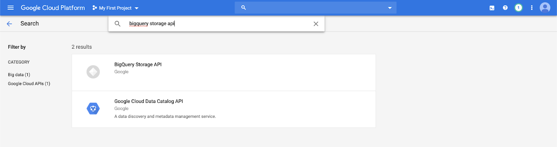557x147 pixels.
Task: Go to Google Cloud Platform home logo
Action: (x=53, y=8)
